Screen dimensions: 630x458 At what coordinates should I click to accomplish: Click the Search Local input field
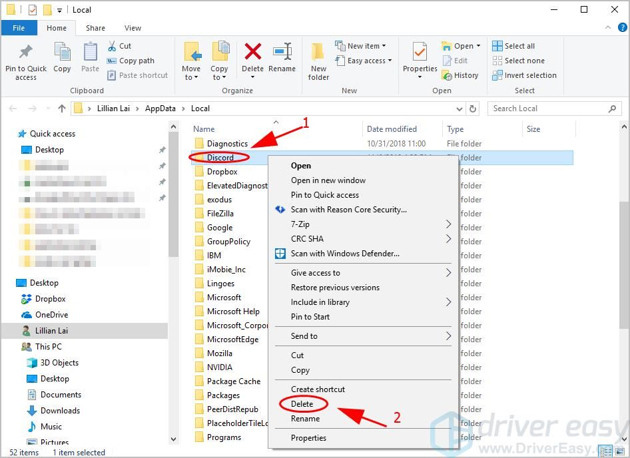(546, 109)
